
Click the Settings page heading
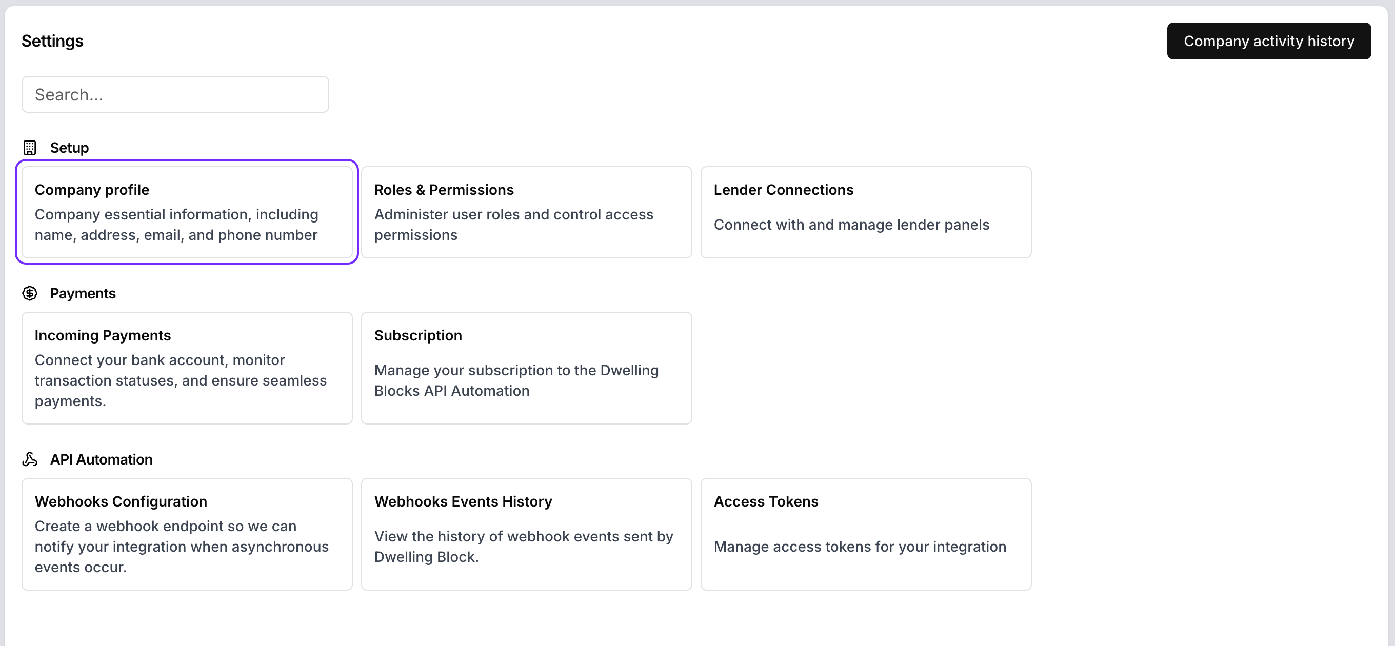52,41
